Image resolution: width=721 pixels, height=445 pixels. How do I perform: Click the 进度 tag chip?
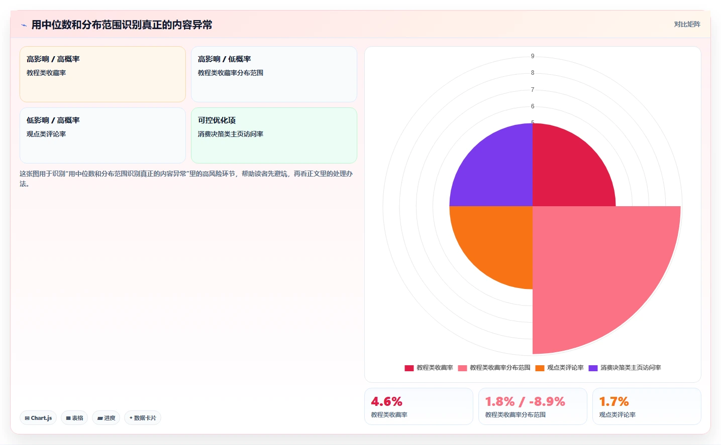click(x=106, y=418)
